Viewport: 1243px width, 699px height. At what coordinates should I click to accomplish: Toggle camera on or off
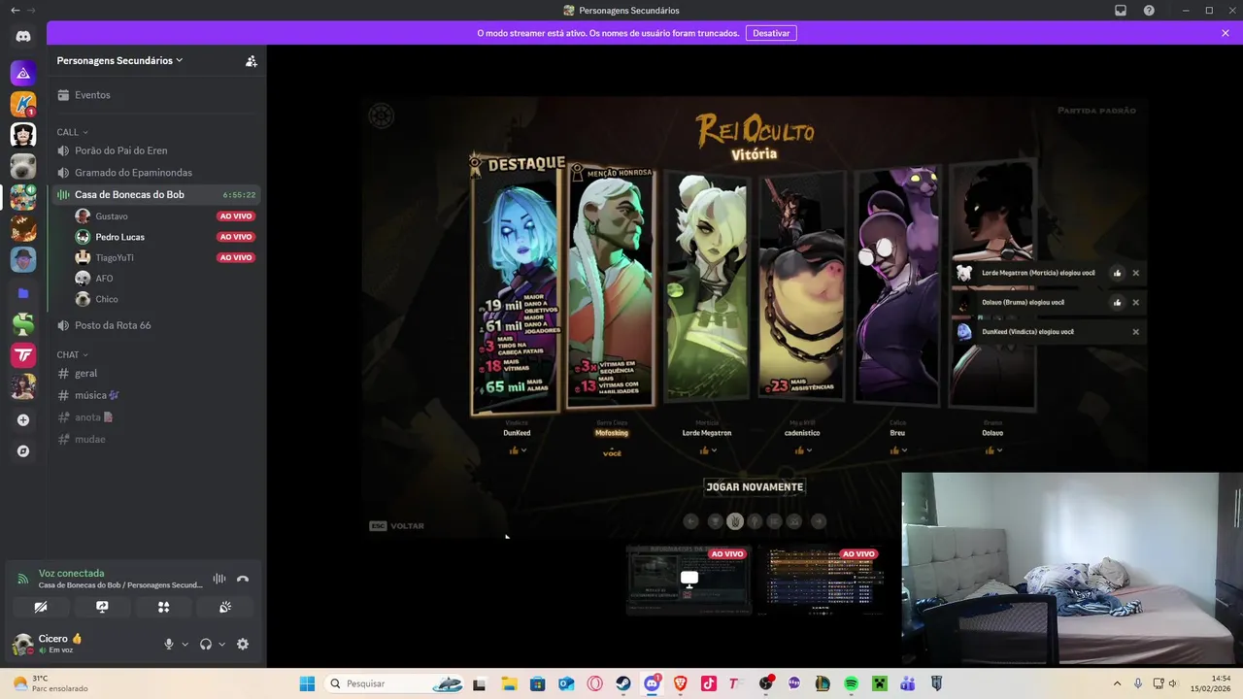pyautogui.click(x=40, y=607)
